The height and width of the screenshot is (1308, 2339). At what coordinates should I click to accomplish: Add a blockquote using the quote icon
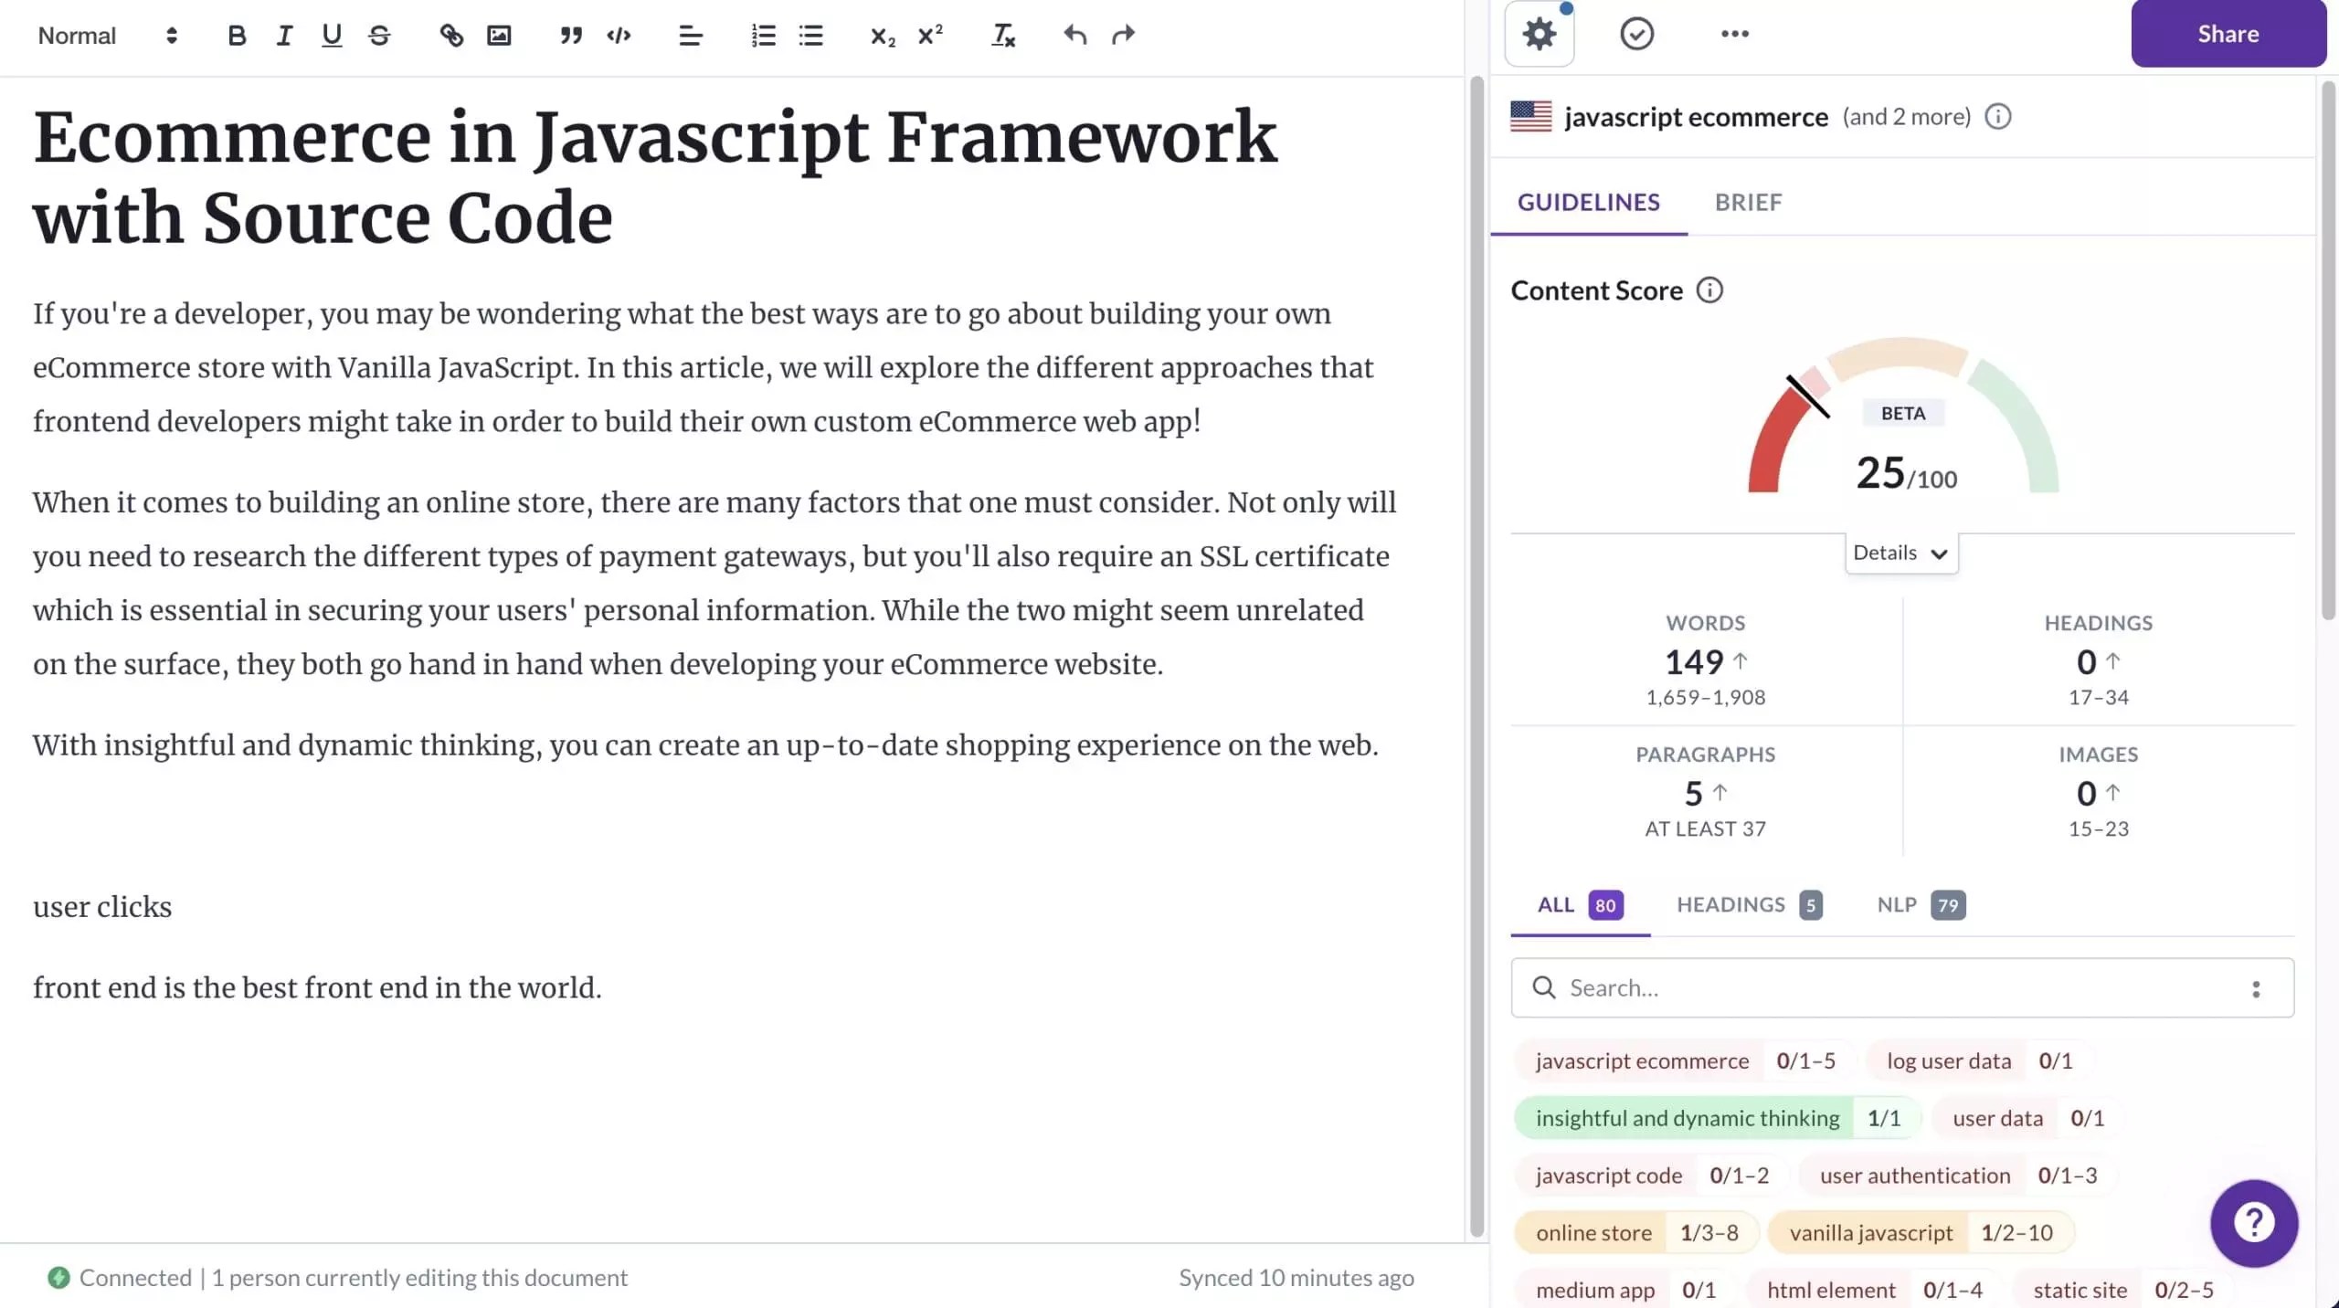pyautogui.click(x=571, y=36)
